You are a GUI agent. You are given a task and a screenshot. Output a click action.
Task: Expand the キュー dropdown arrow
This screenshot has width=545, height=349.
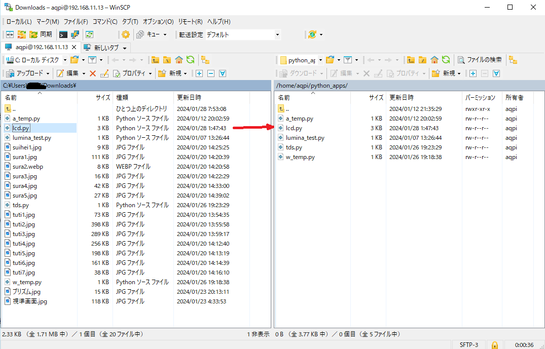165,35
